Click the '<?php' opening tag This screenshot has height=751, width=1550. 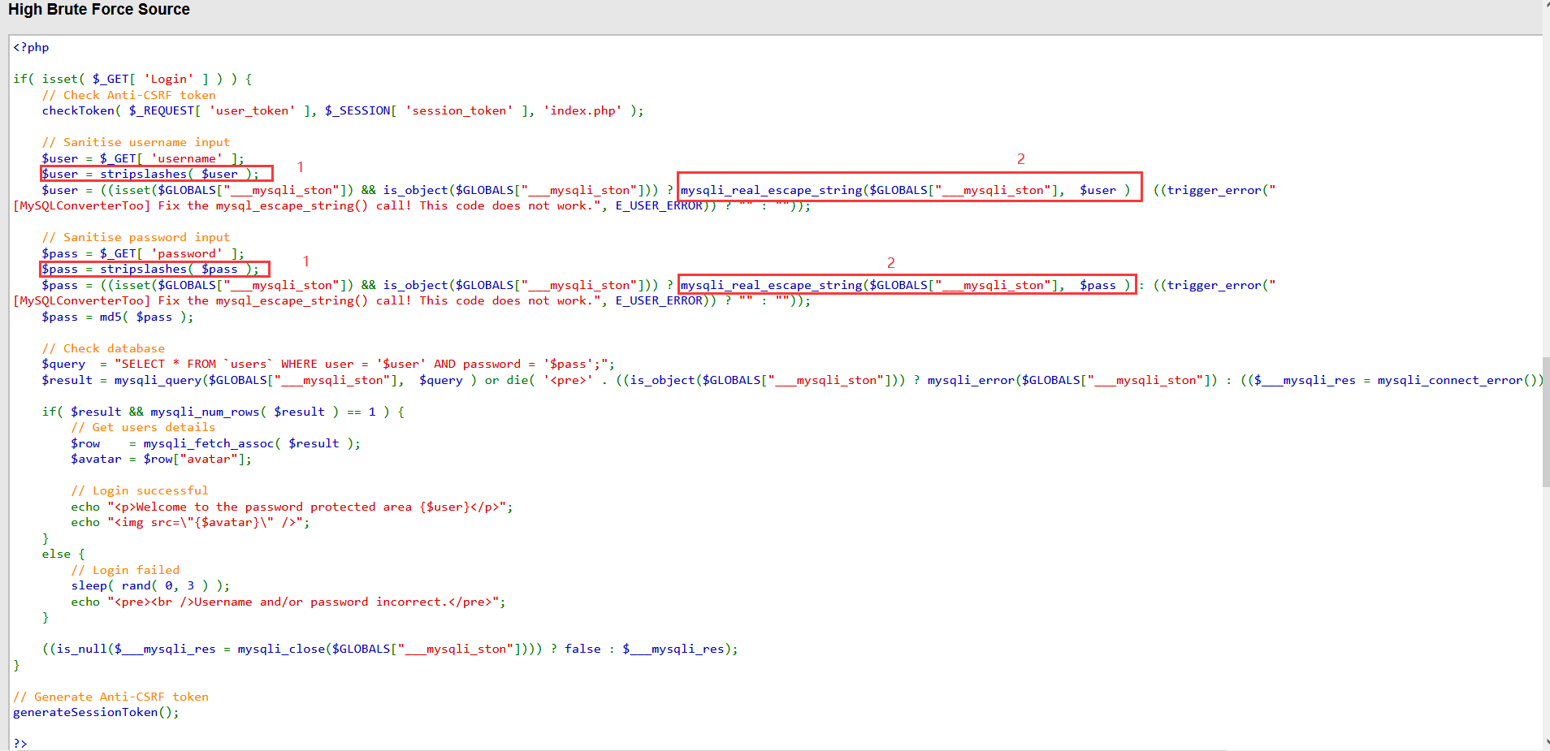coord(31,47)
